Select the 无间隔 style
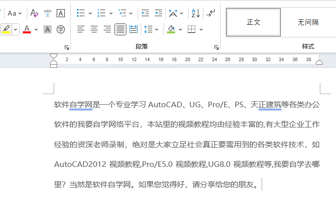The height and width of the screenshot is (216, 336). tap(308, 22)
